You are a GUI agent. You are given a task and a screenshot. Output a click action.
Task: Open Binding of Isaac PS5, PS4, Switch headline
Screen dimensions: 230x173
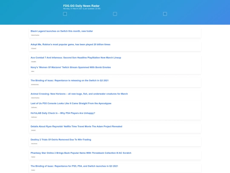[74, 166]
